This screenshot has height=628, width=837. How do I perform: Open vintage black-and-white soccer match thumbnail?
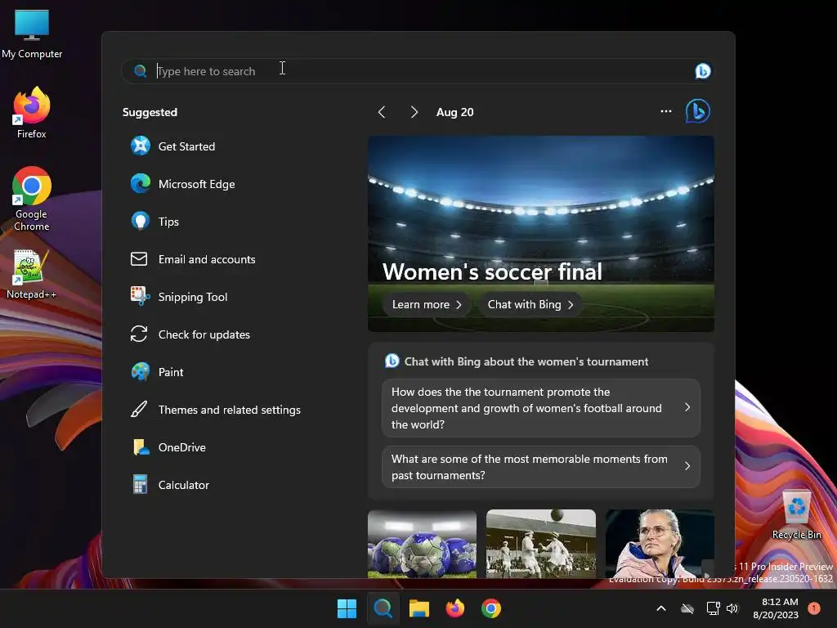pos(541,544)
